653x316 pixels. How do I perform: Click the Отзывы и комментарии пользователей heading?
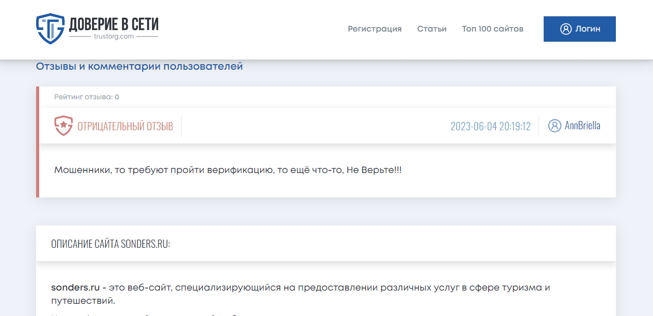click(x=139, y=66)
